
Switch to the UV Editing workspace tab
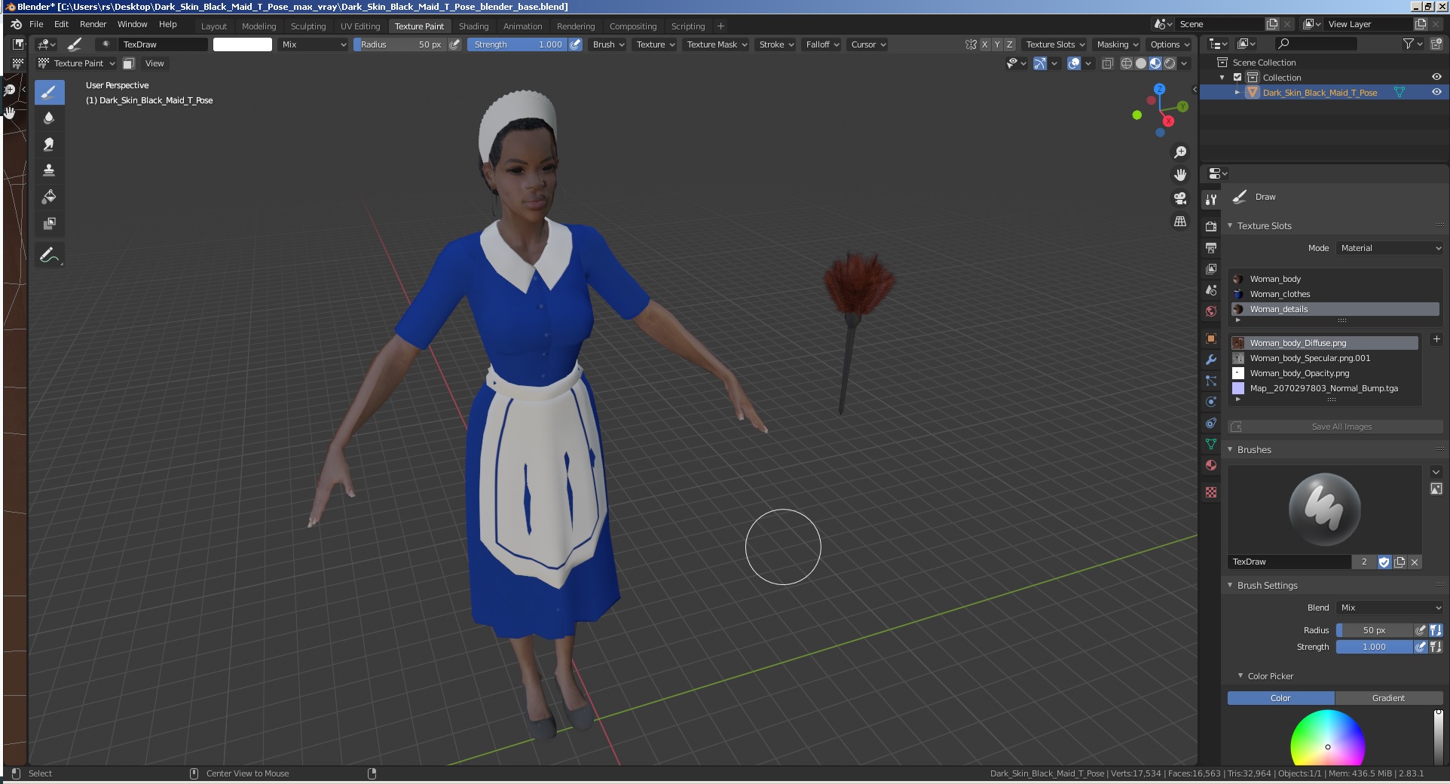(x=360, y=26)
